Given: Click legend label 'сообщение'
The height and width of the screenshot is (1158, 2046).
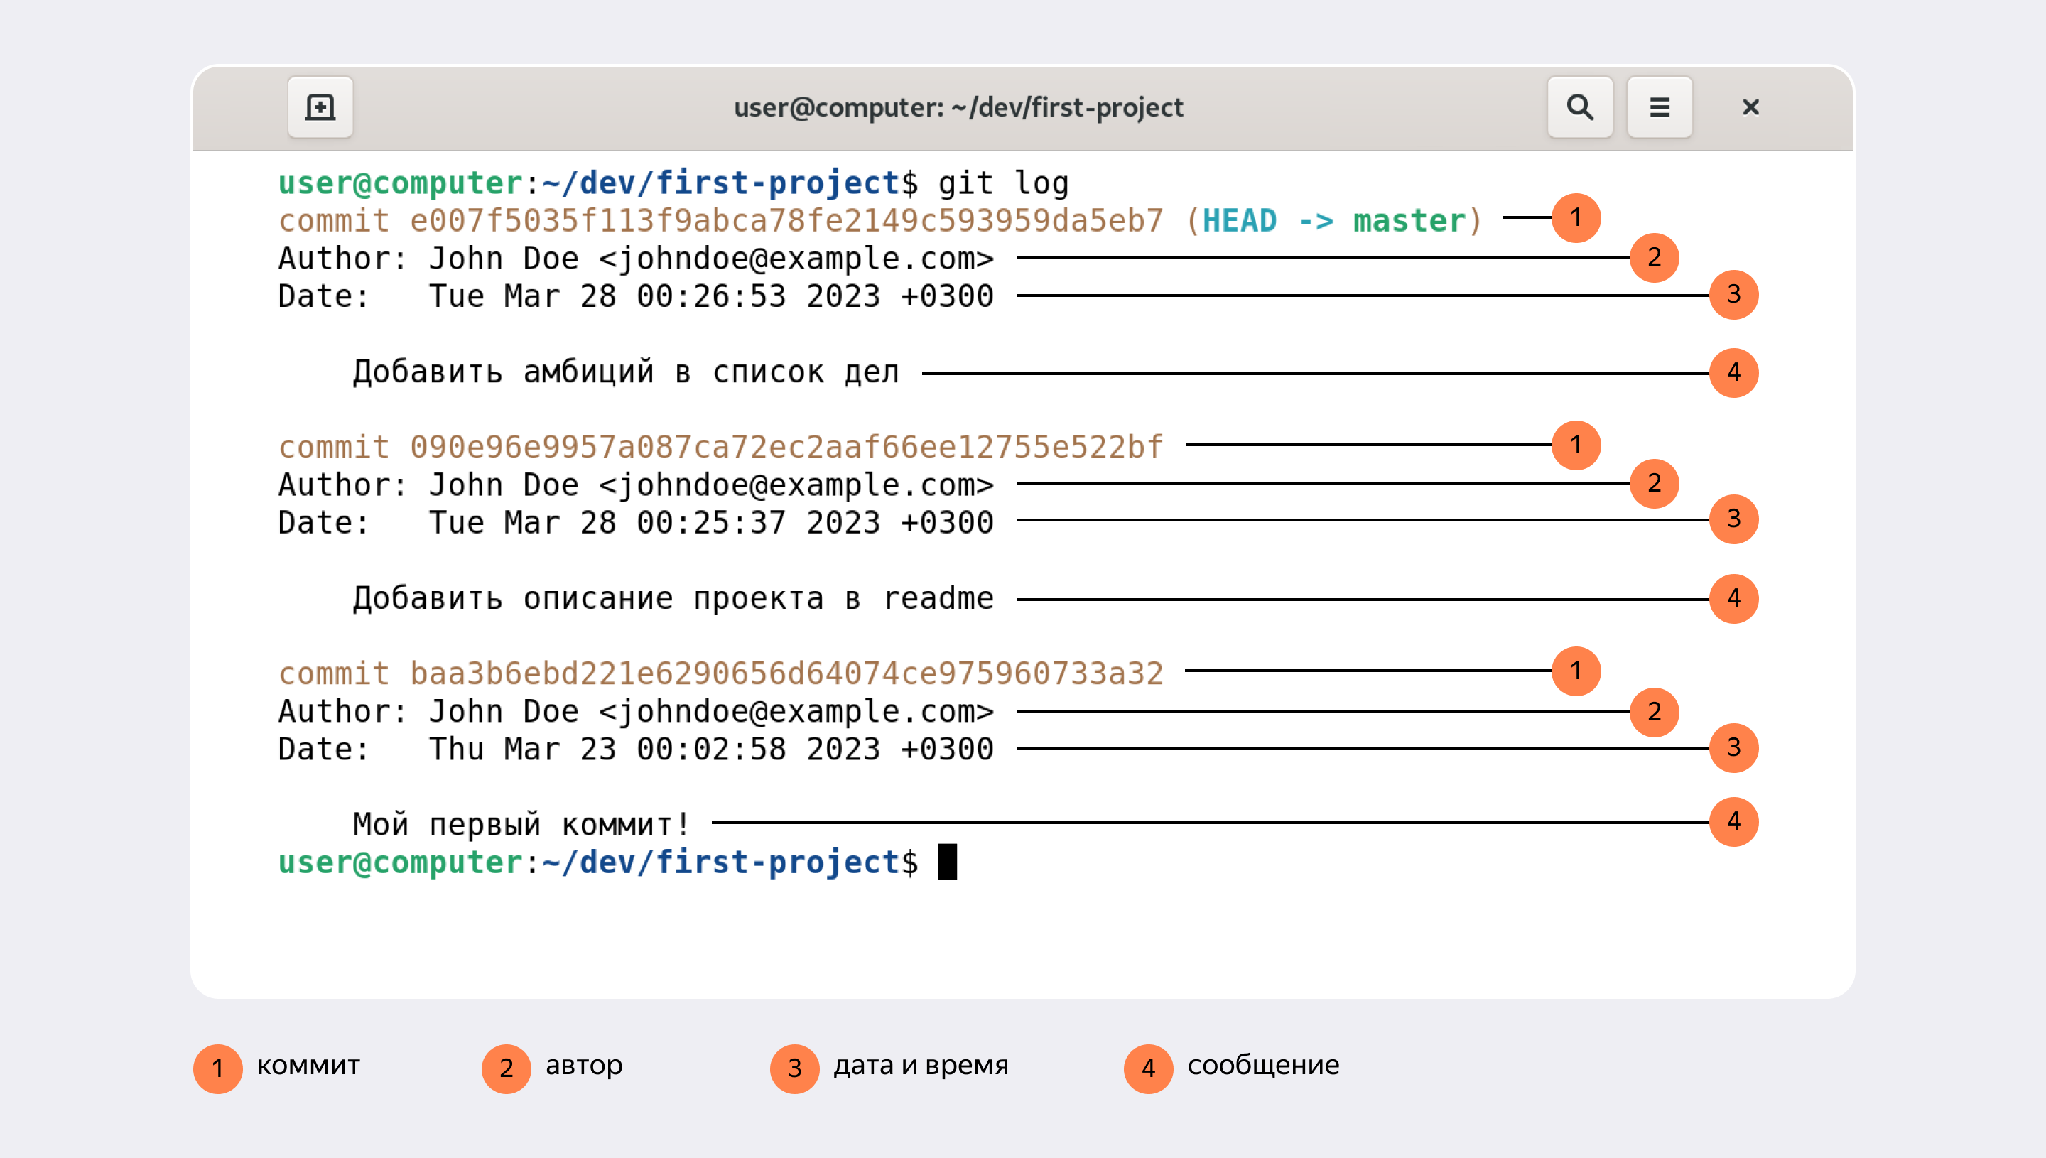Looking at the screenshot, I should point(1262,1066).
